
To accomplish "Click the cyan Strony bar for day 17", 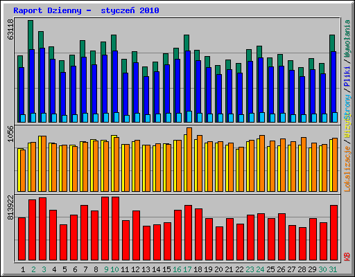I will (189, 116).
